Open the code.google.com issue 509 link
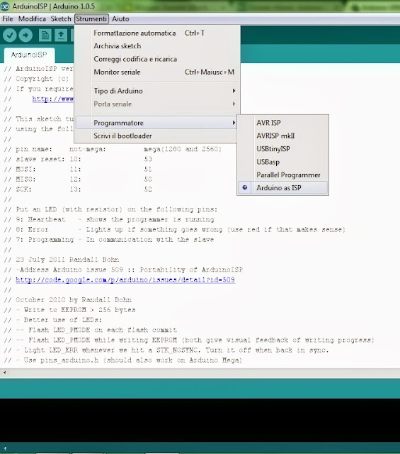The height and width of the screenshot is (454, 400). pos(125,279)
